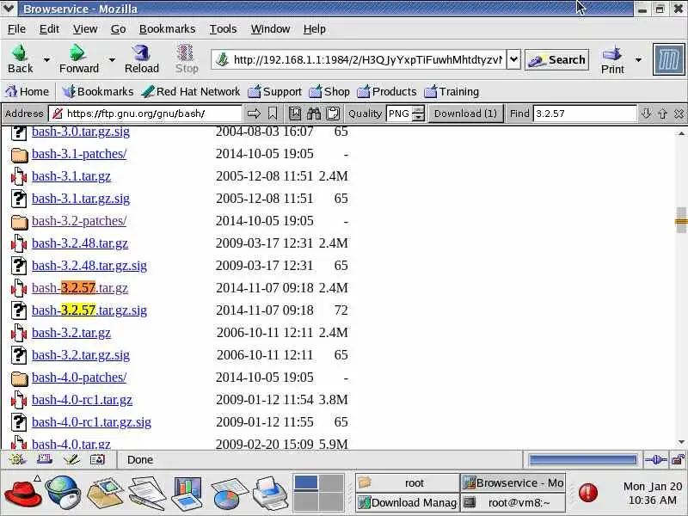Viewport: 688px width, 516px height.
Task: Open the bash-4.0-rc1.tar.gz link
Action: 82,400
